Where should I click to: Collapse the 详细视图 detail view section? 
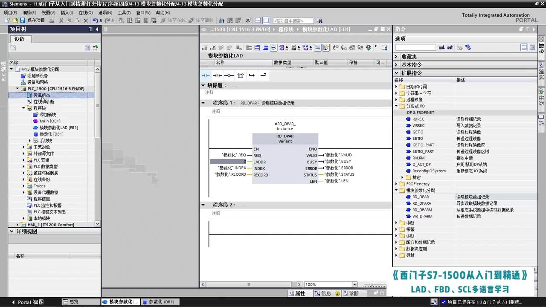coord(12,232)
